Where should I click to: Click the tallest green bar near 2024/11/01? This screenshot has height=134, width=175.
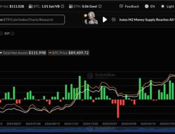pyautogui.click(x=80, y=88)
